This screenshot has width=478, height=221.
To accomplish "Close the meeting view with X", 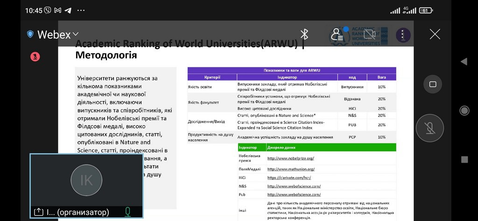I will click(x=435, y=34).
